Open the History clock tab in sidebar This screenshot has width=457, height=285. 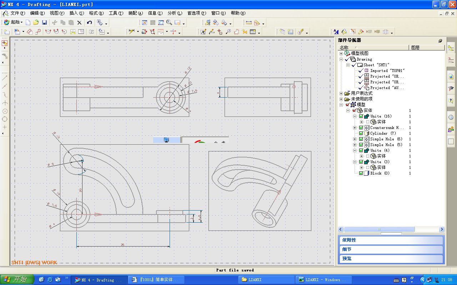451,117
